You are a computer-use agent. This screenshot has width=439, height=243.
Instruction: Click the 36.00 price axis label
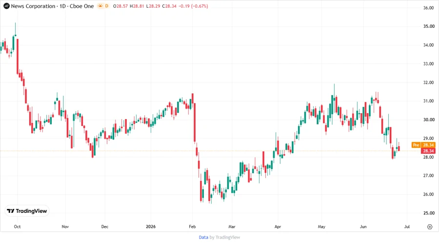point(429,8)
